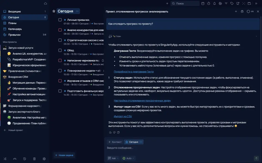262x163 pixels.
Task: Click the history clock icon at bottom
Action: (x=25, y=159)
